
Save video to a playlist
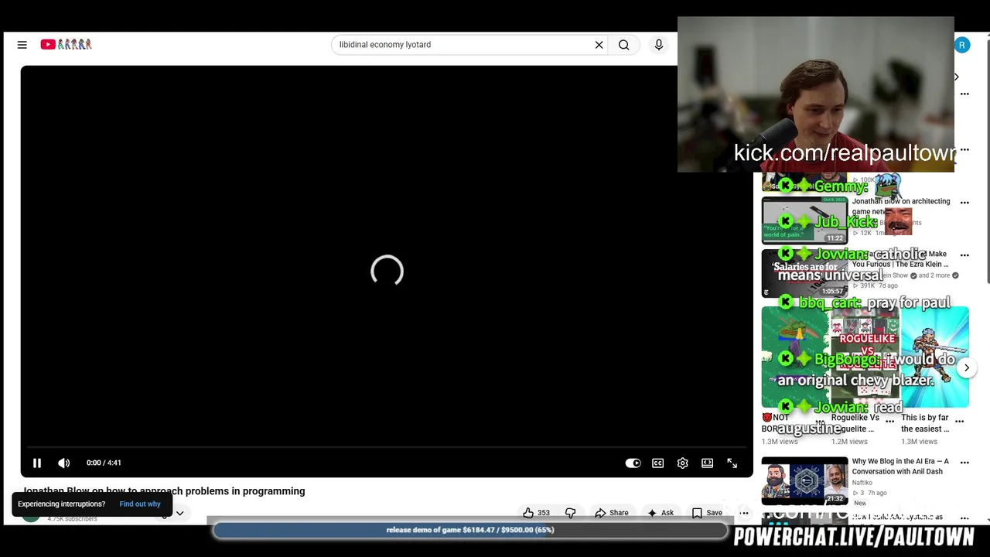707,512
